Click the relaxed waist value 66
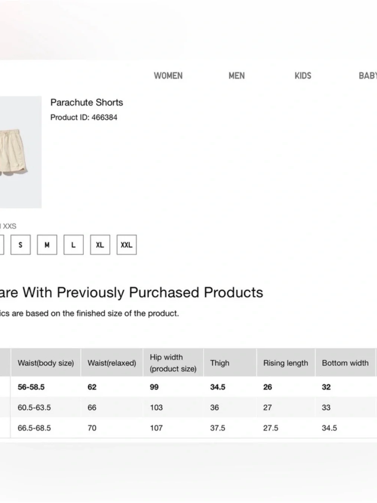The image size is (377, 503). coord(92,408)
